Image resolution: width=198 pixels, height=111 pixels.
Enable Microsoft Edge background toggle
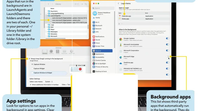167,56
